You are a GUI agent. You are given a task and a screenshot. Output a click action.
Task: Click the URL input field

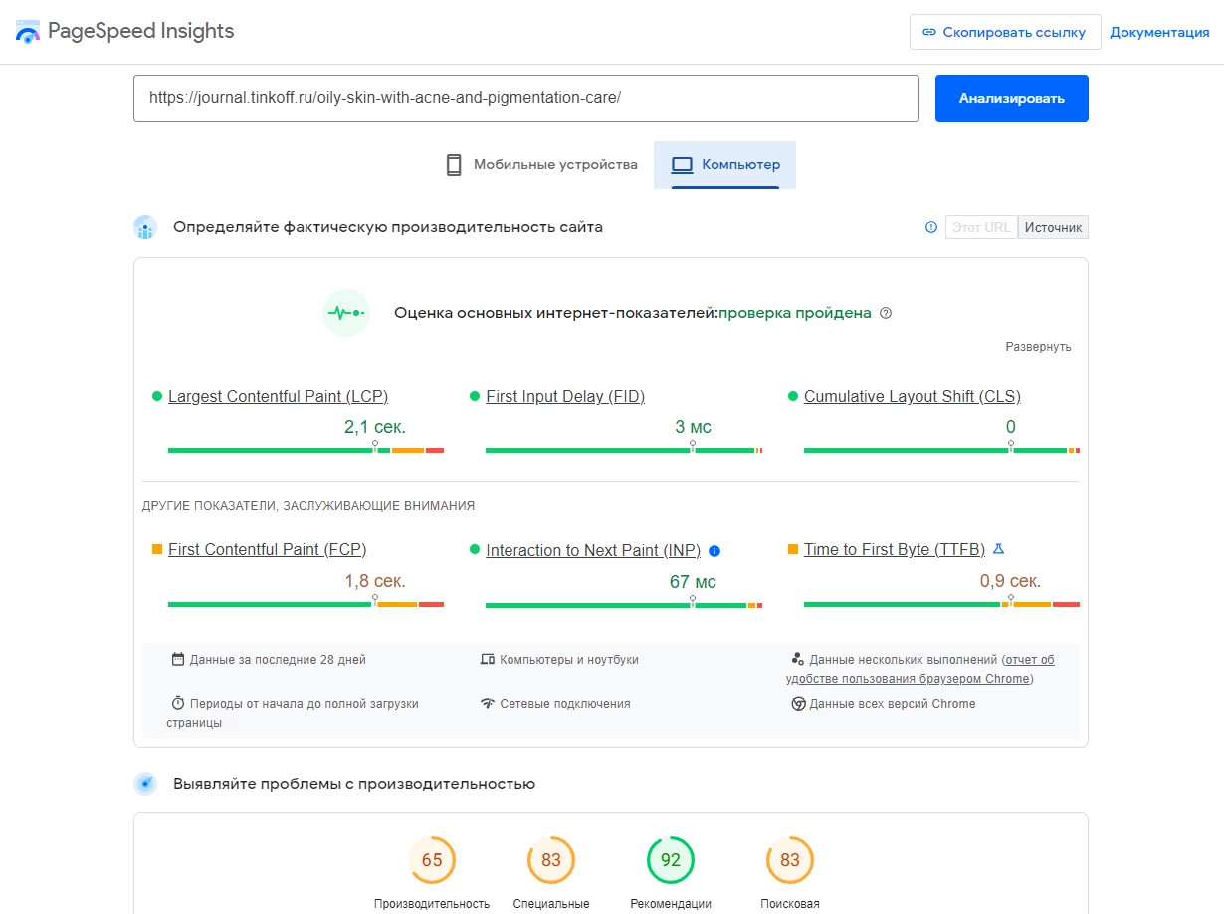525,98
